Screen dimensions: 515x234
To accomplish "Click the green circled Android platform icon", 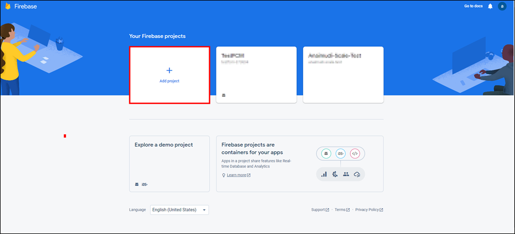I will (x=326, y=153).
